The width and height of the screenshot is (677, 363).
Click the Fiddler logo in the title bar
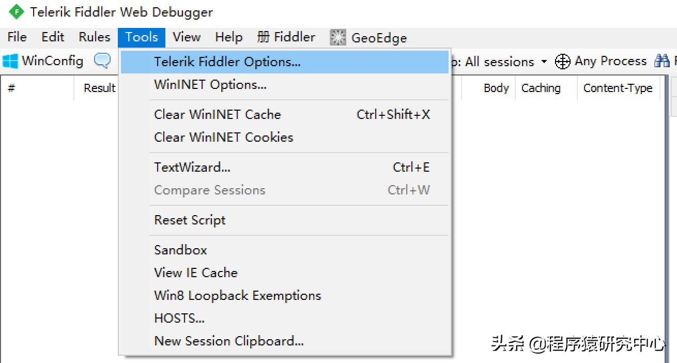click(x=16, y=11)
